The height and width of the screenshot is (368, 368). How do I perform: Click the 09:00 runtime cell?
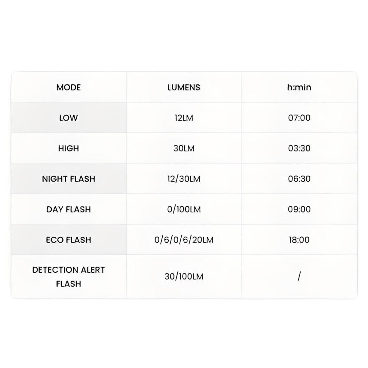click(x=299, y=209)
